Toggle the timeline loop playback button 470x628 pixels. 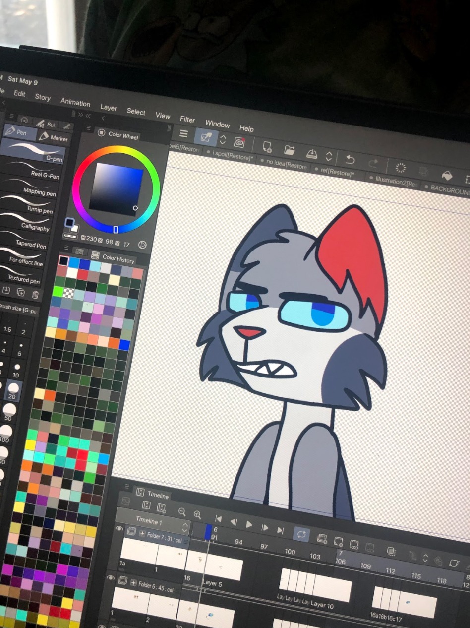click(x=301, y=534)
